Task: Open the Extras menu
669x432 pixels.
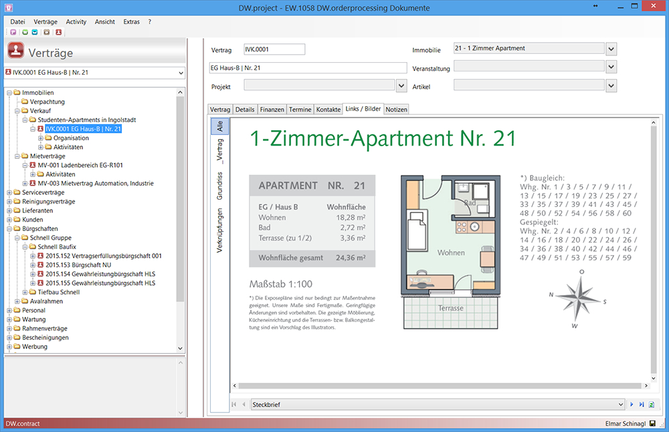Action: pos(131,22)
